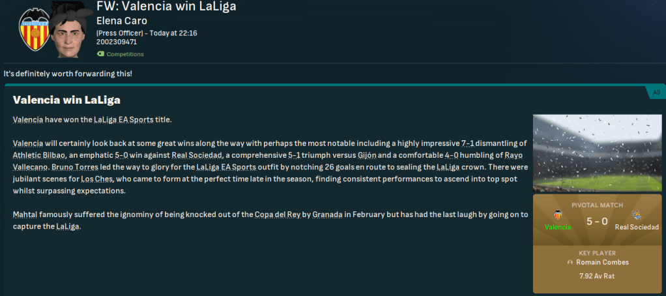
Task: Open Mahtal's profile link
Action: click(26, 215)
